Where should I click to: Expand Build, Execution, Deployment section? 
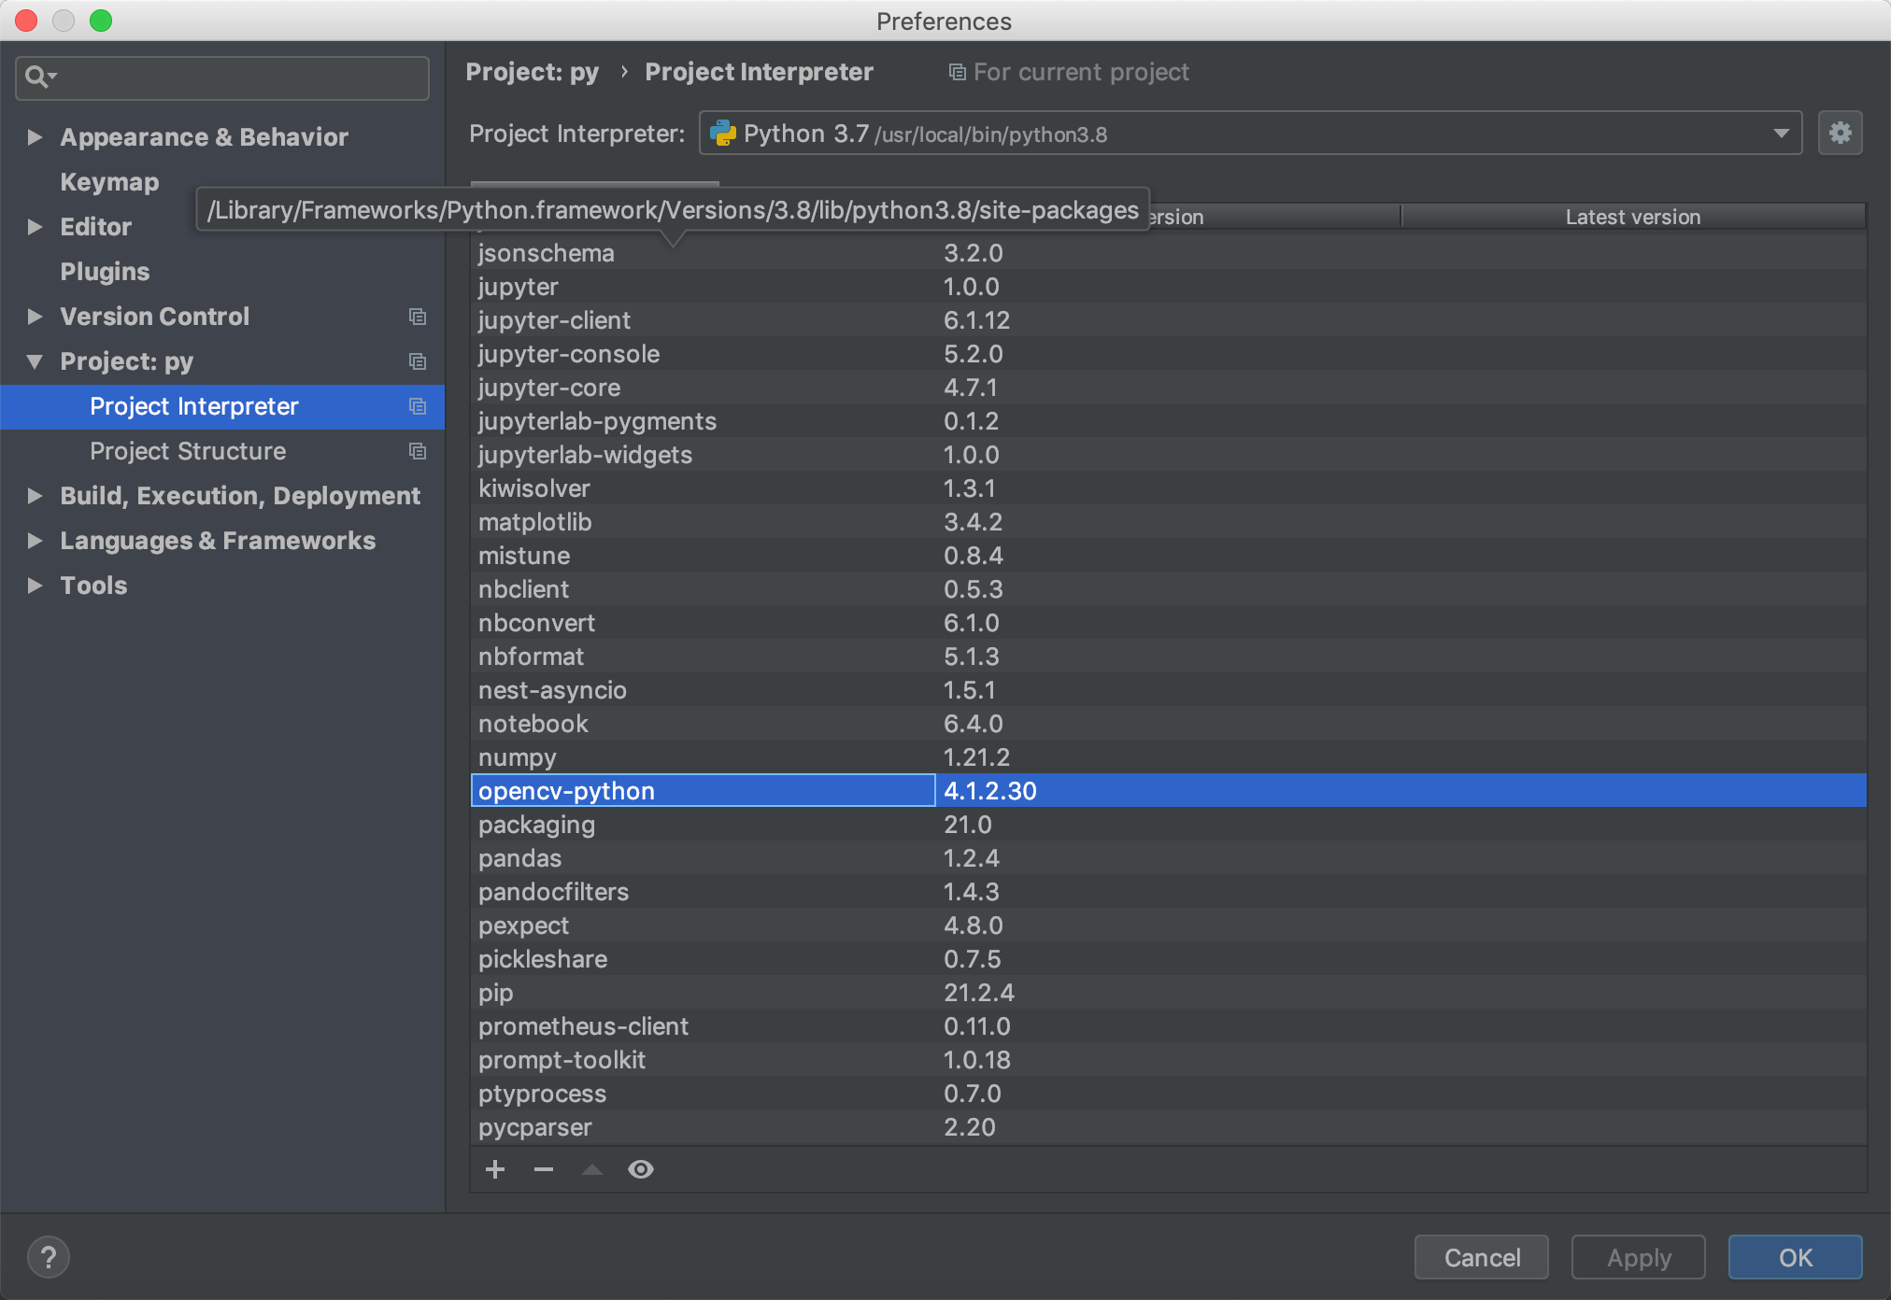coord(35,496)
